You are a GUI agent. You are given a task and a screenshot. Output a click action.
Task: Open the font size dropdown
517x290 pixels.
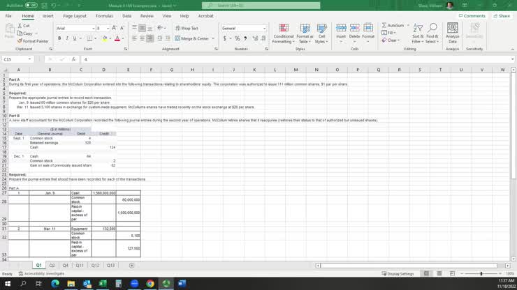point(108,29)
